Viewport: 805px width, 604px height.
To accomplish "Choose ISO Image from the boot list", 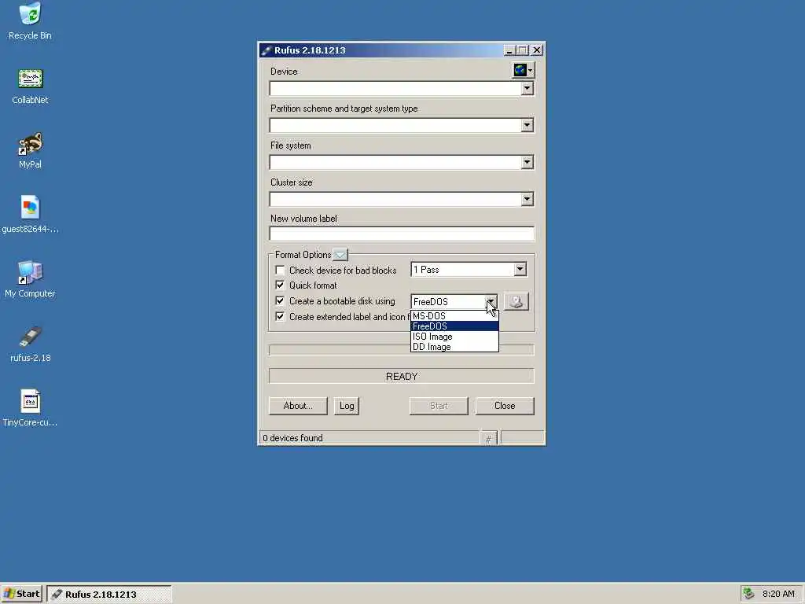I will (454, 337).
